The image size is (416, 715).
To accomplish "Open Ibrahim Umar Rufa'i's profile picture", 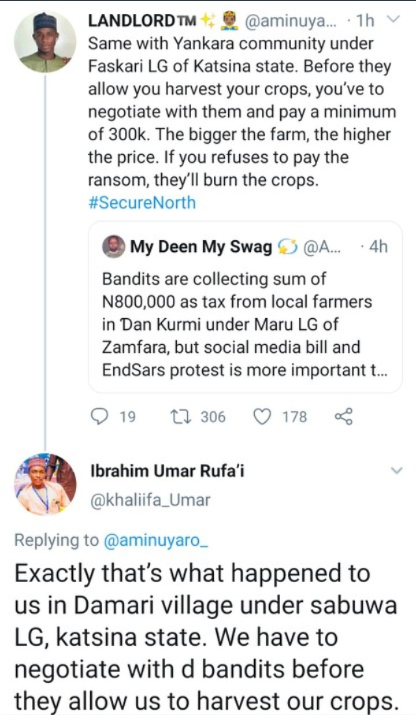I will tap(45, 484).
